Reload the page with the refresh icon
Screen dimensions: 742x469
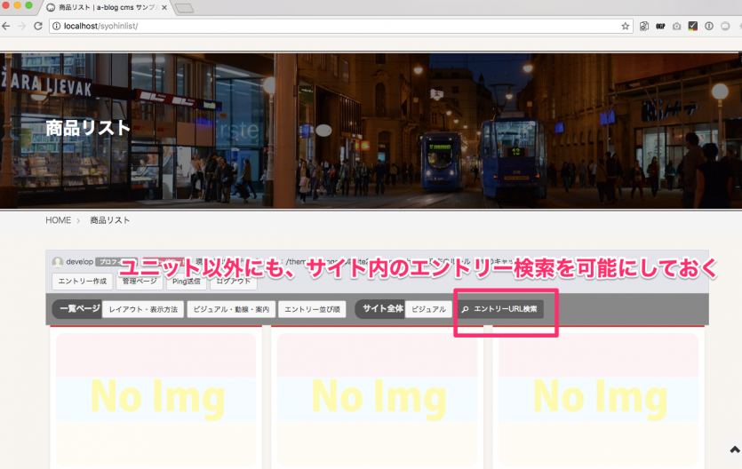38,26
